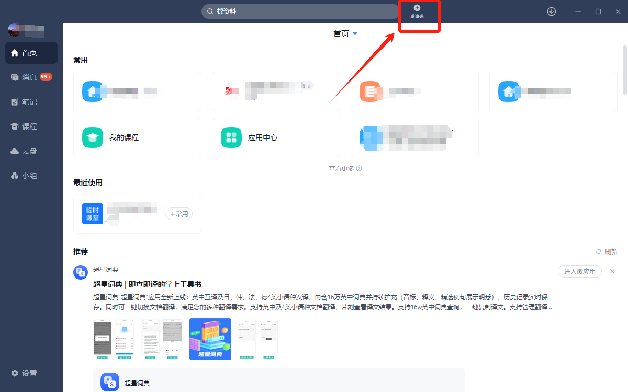Screen dimensions: 628x392
Task: Click the 临时课堂 icon in recent
Action: pyautogui.click(x=93, y=214)
